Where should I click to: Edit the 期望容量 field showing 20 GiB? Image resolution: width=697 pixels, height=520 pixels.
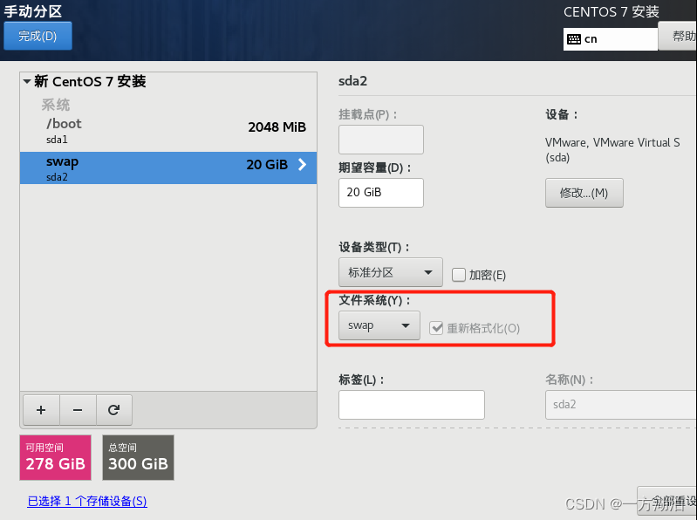pyautogui.click(x=381, y=193)
